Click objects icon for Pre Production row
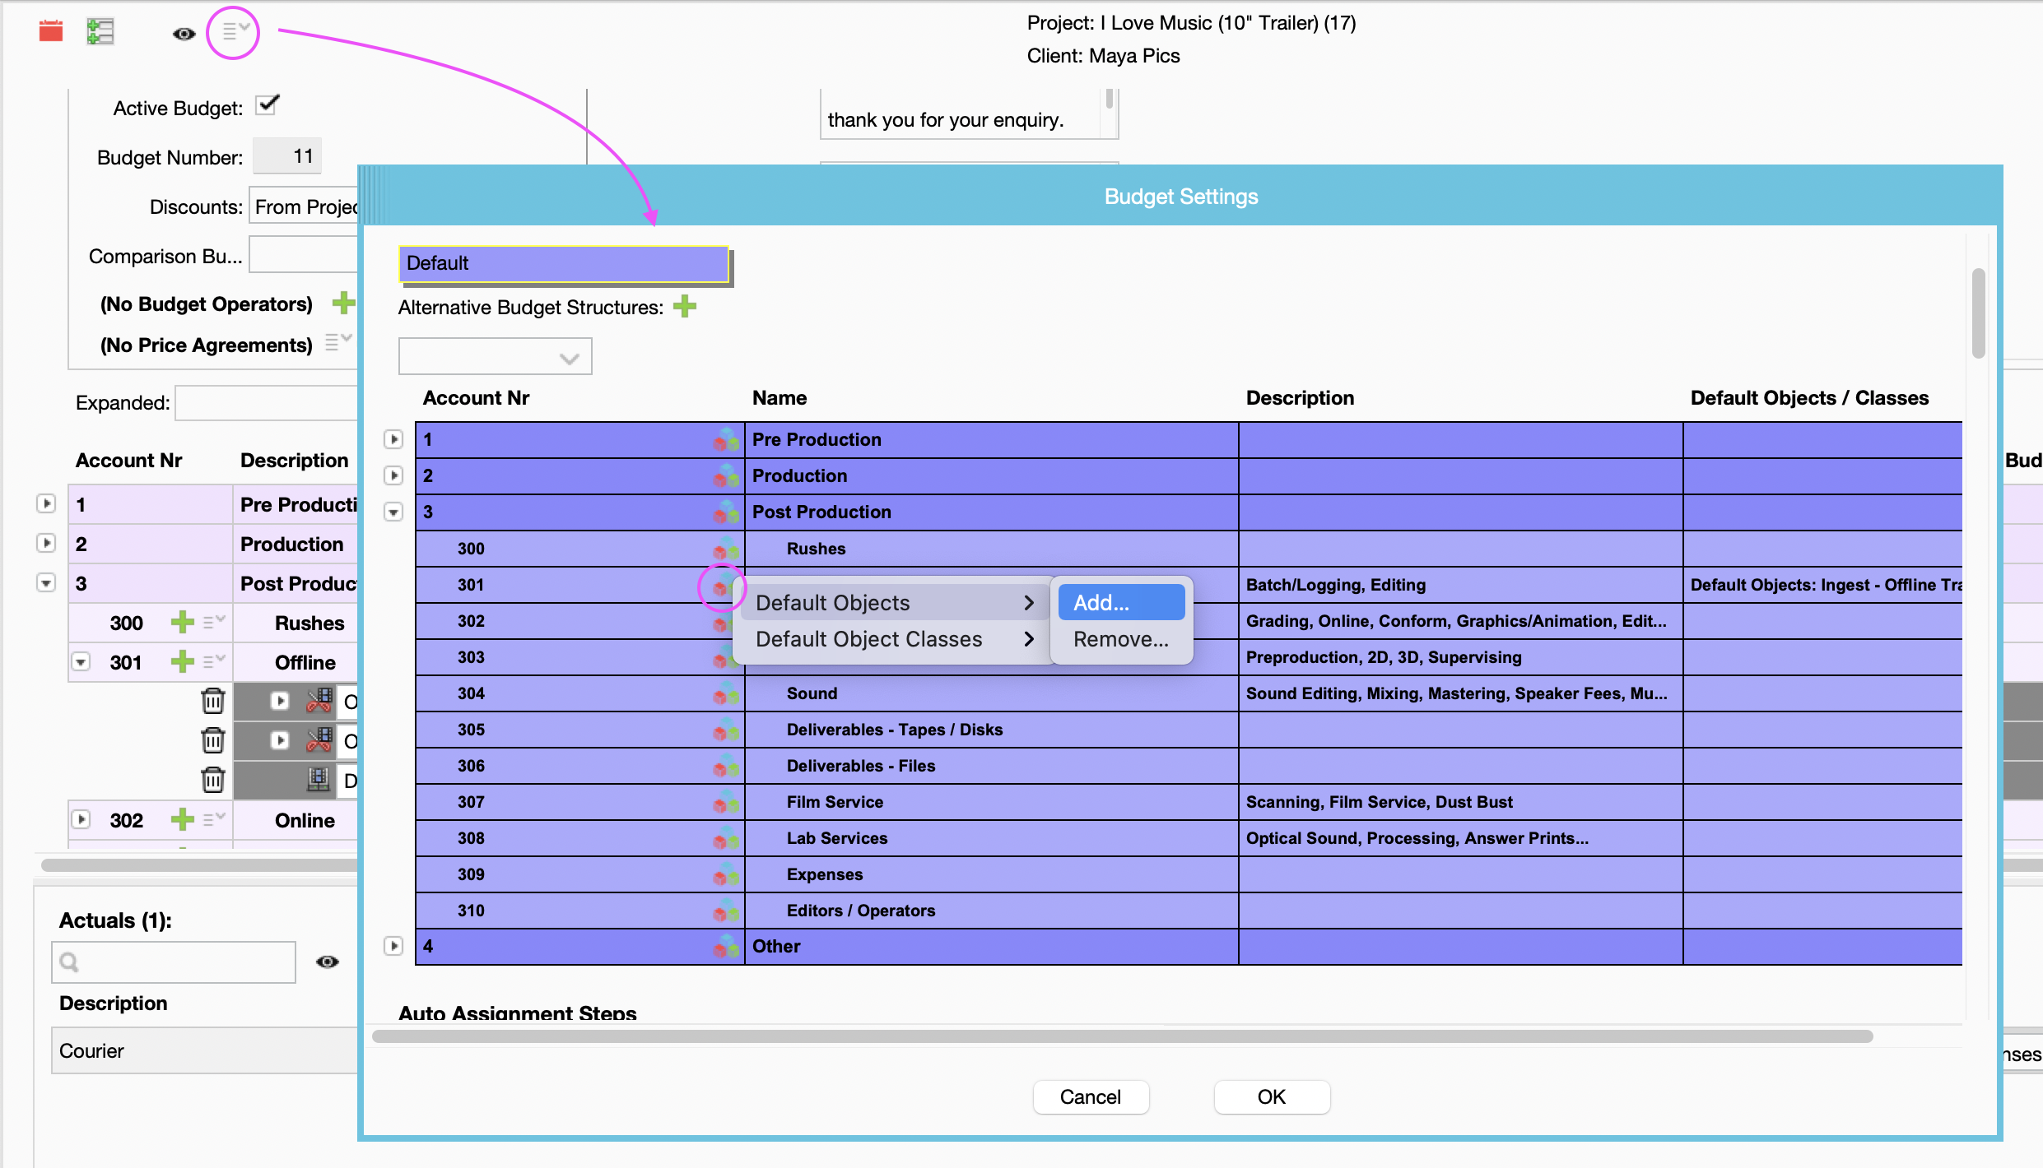Image resolution: width=2043 pixels, height=1168 pixels. (725, 439)
